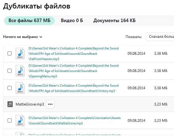Check the Colonization MattieGrove.mp3 checkbox
Image resolution: width=174 pixels, height=139 pixels.
[10, 120]
